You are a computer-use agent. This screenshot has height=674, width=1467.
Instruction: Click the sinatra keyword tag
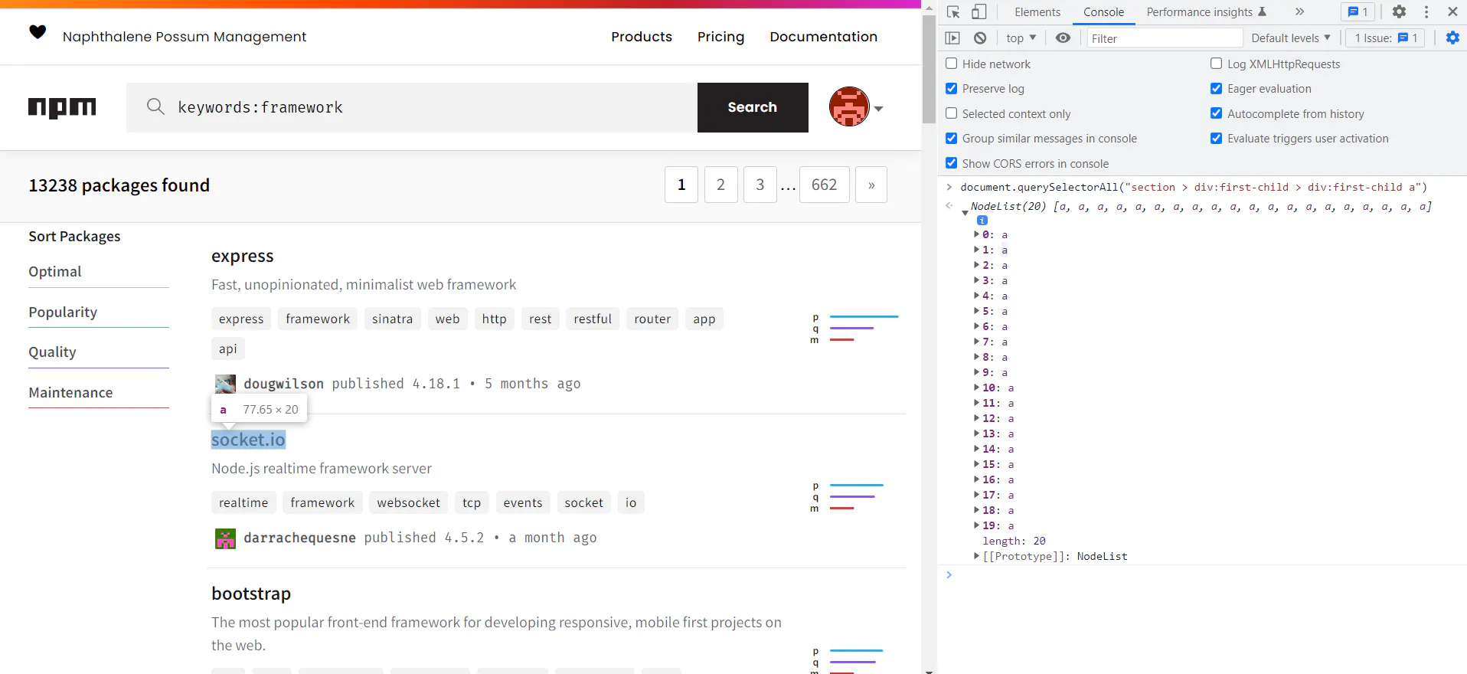392,319
